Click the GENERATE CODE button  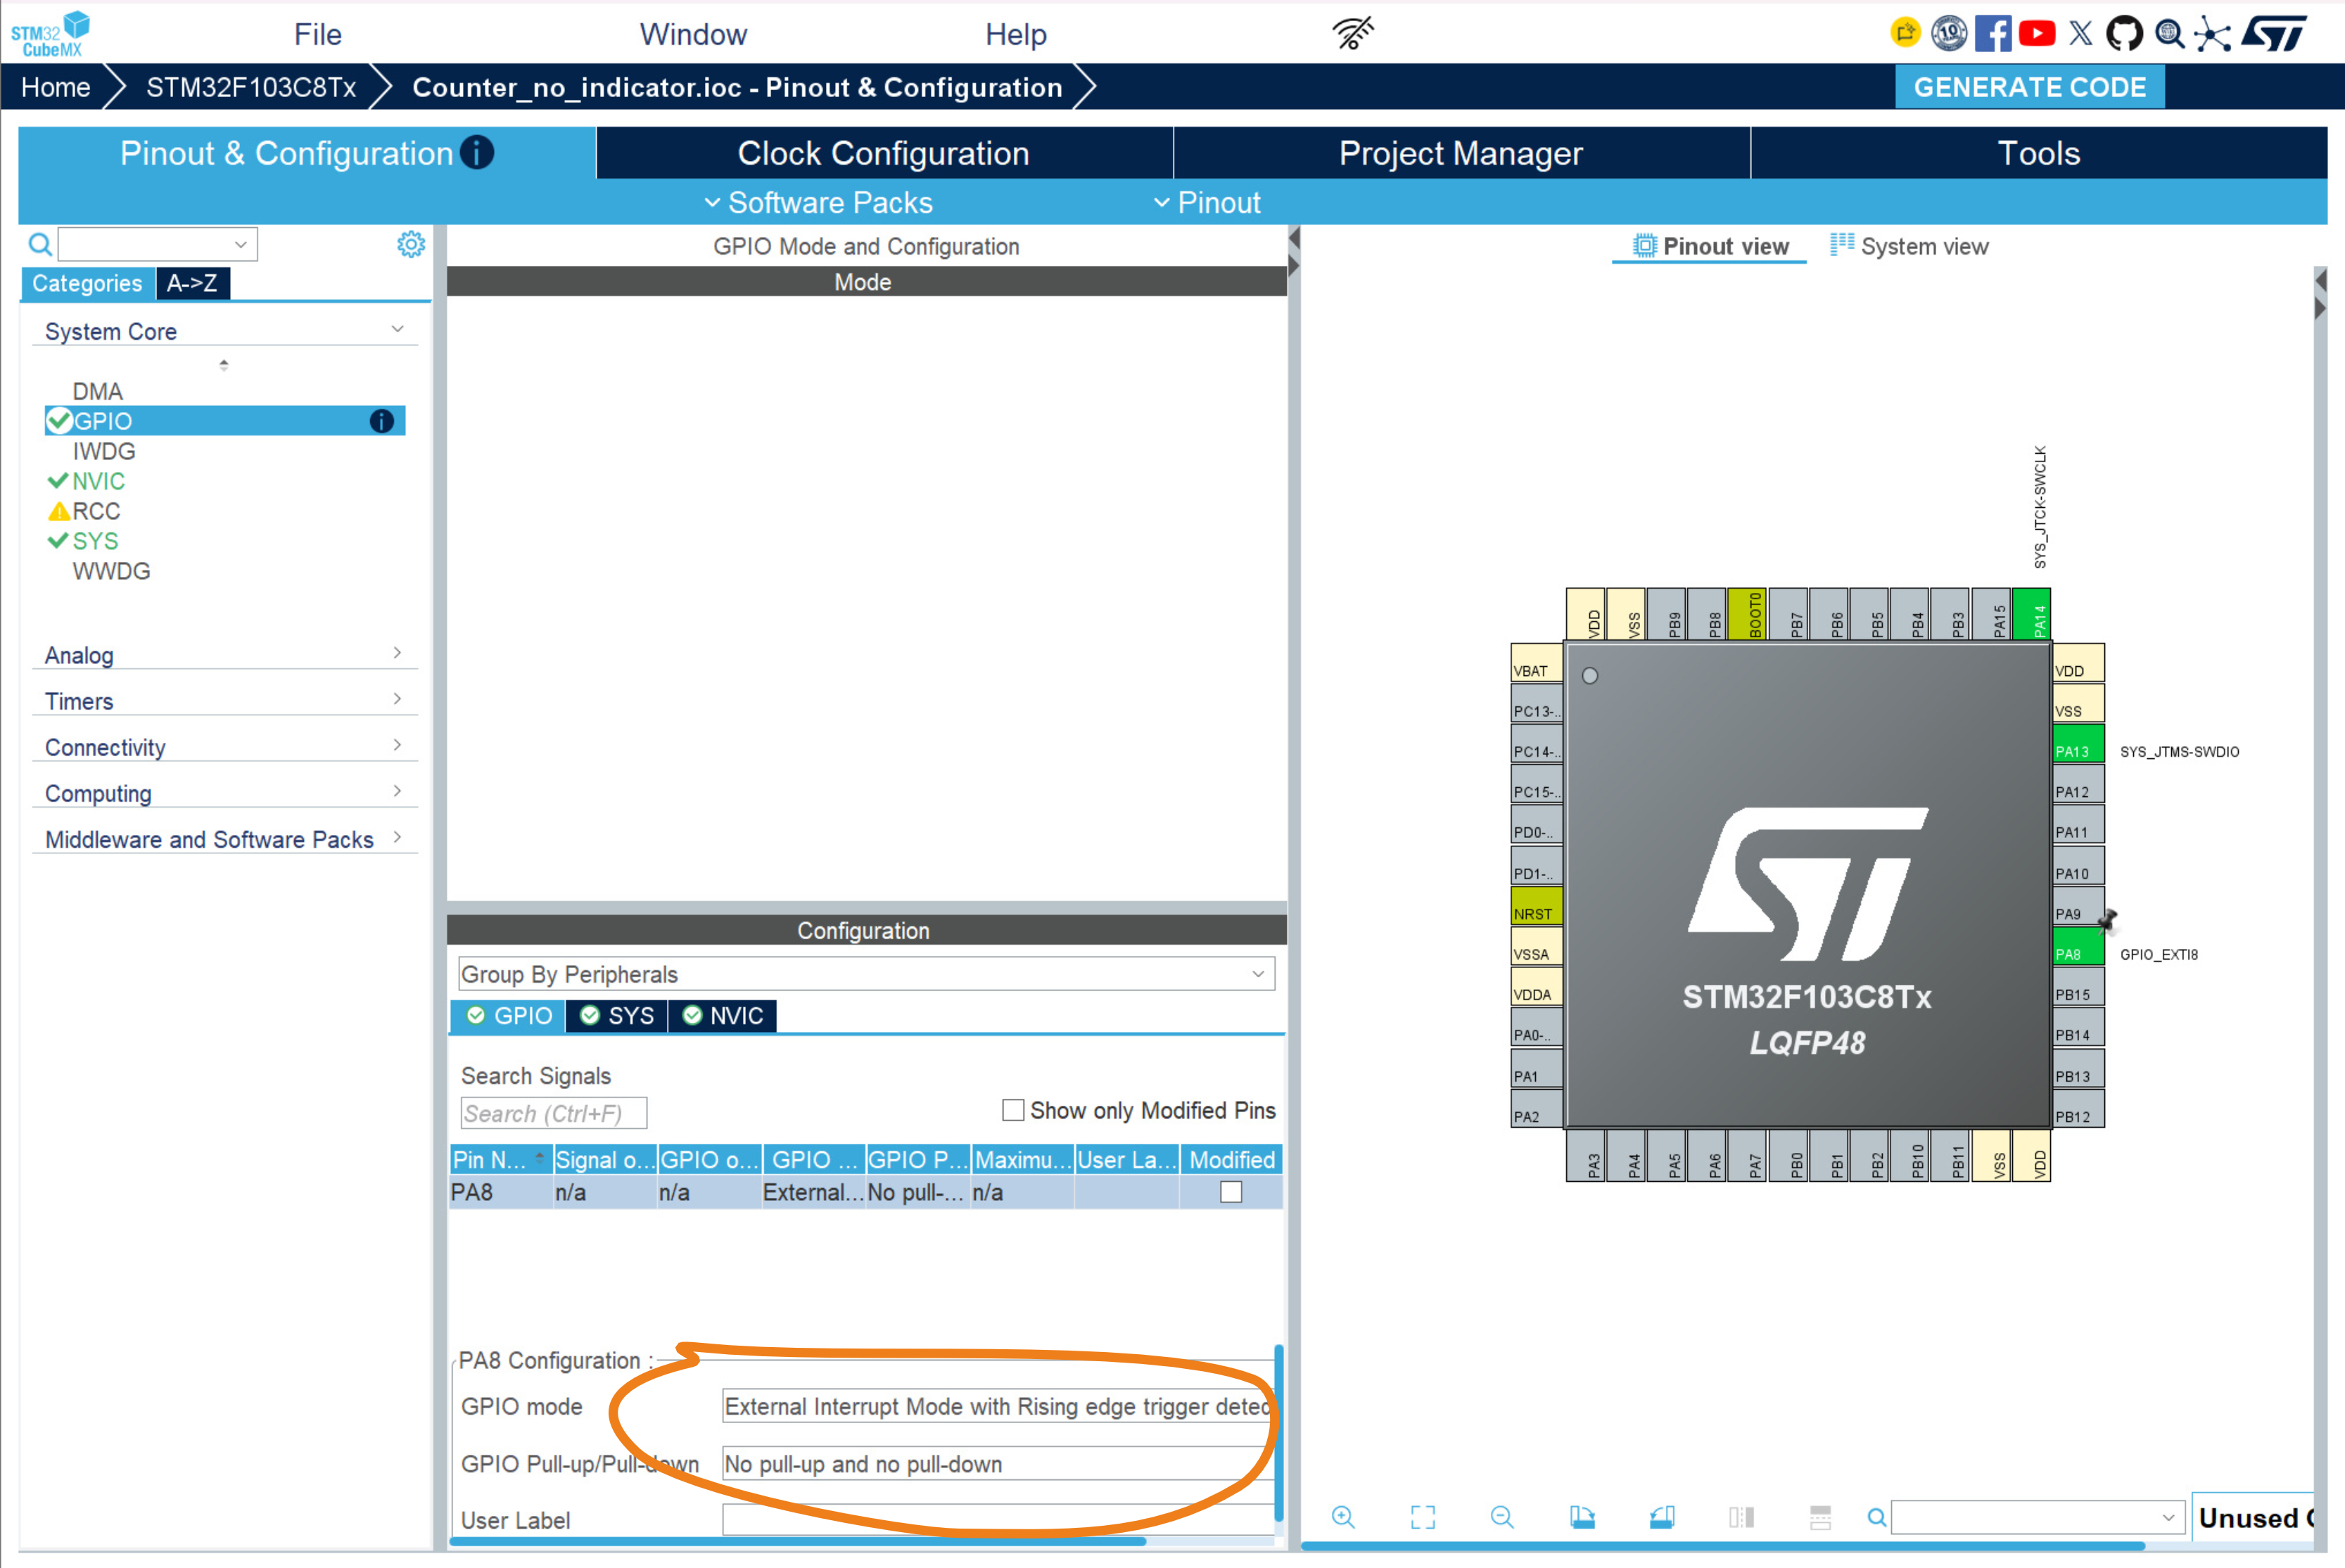2030,87
